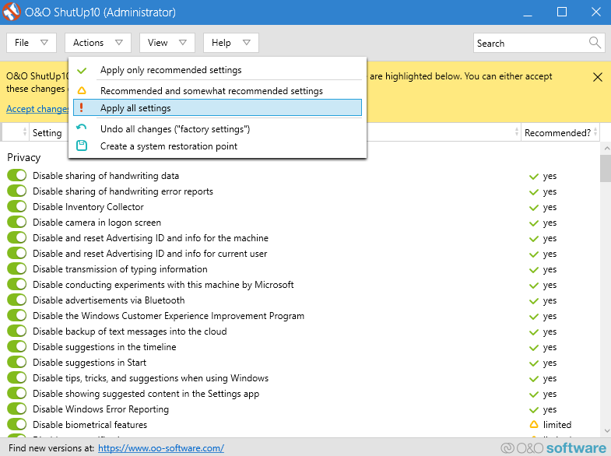Open the oo-software.com link

point(161,448)
